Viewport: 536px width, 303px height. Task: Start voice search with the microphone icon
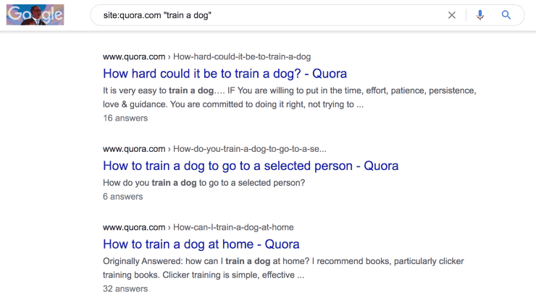480,15
